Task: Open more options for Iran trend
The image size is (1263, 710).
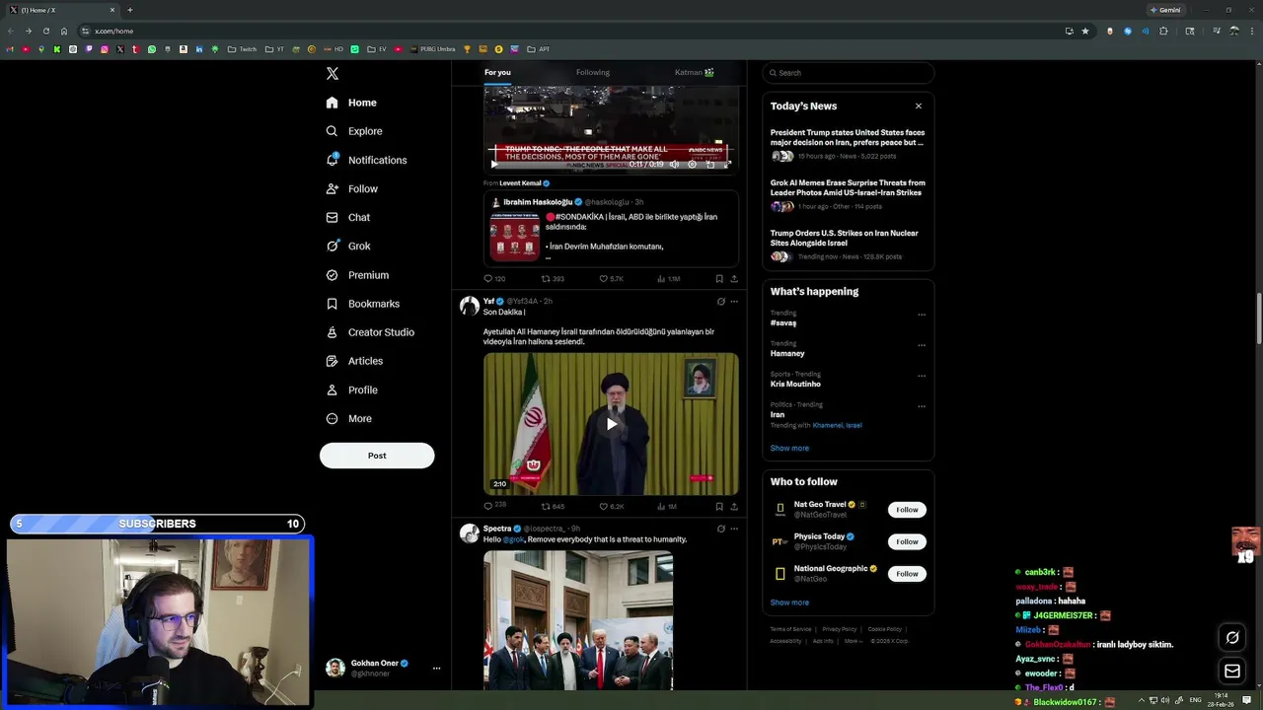Action: [x=922, y=406]
